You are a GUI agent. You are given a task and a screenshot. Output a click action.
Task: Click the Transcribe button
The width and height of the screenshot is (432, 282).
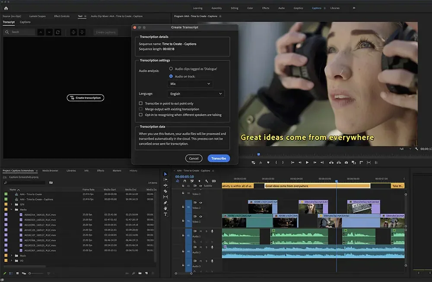219,158
